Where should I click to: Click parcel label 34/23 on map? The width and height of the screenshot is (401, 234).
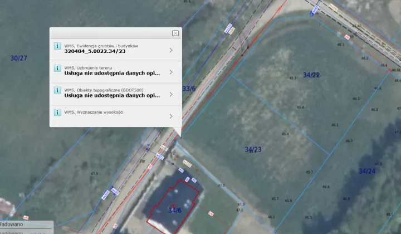(253, 149)
